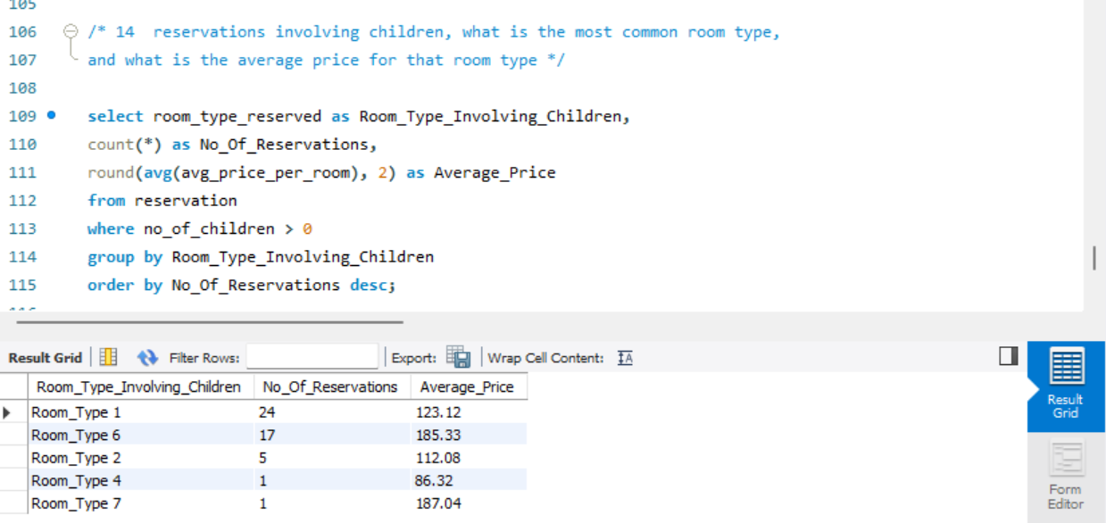Collapse the comment block at line 106

click(71, 32)
